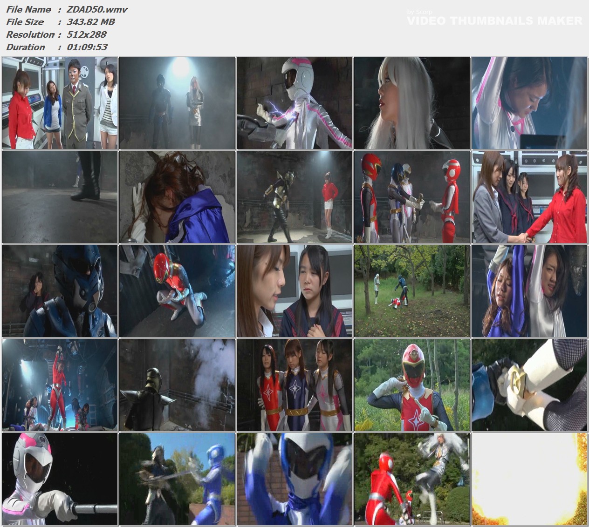The image size is (589, 527).
Task: Click the Resolution label
Action: point(30,34)
